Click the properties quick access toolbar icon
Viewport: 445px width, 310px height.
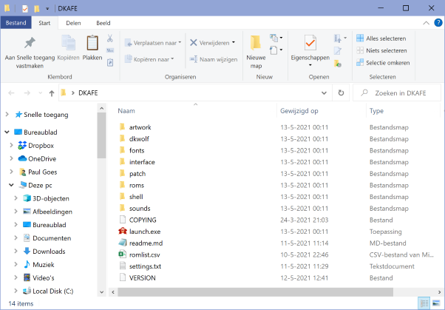25,9
